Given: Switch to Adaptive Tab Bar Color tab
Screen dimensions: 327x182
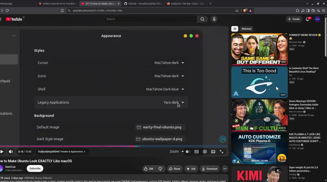Looking at the screenshot, I should 186,4.
